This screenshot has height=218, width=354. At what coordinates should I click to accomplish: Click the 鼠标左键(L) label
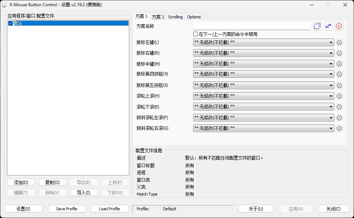pyautogui.click(x=148, y=43)
